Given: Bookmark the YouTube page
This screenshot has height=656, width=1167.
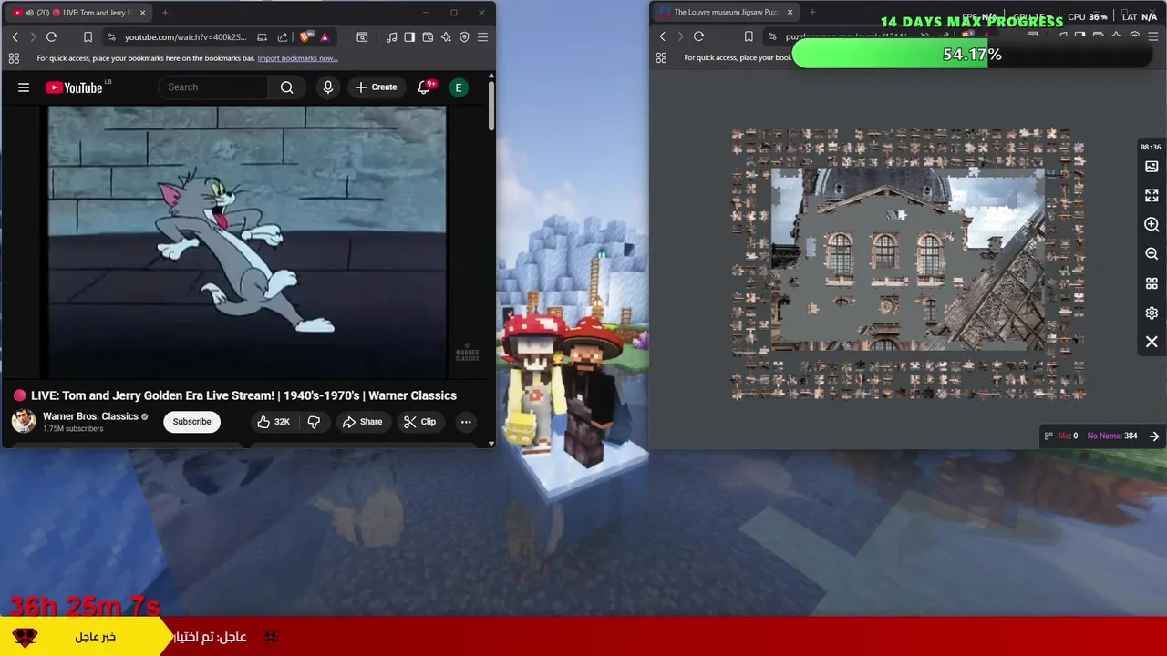Looking at the screenshot, I should coord(88,37).
